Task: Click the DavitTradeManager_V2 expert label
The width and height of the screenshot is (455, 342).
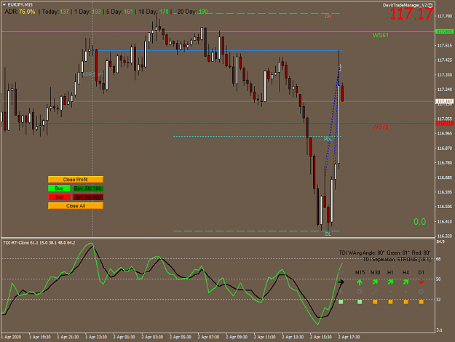Action: (405, 5)
